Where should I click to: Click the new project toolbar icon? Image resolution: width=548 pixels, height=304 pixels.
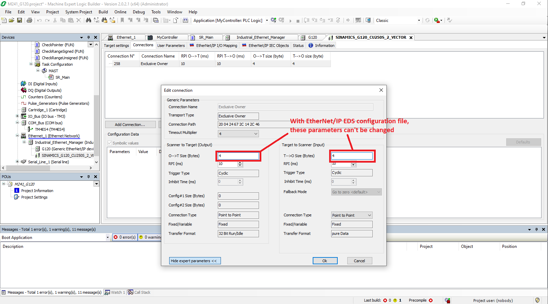(x=4, y=21)
